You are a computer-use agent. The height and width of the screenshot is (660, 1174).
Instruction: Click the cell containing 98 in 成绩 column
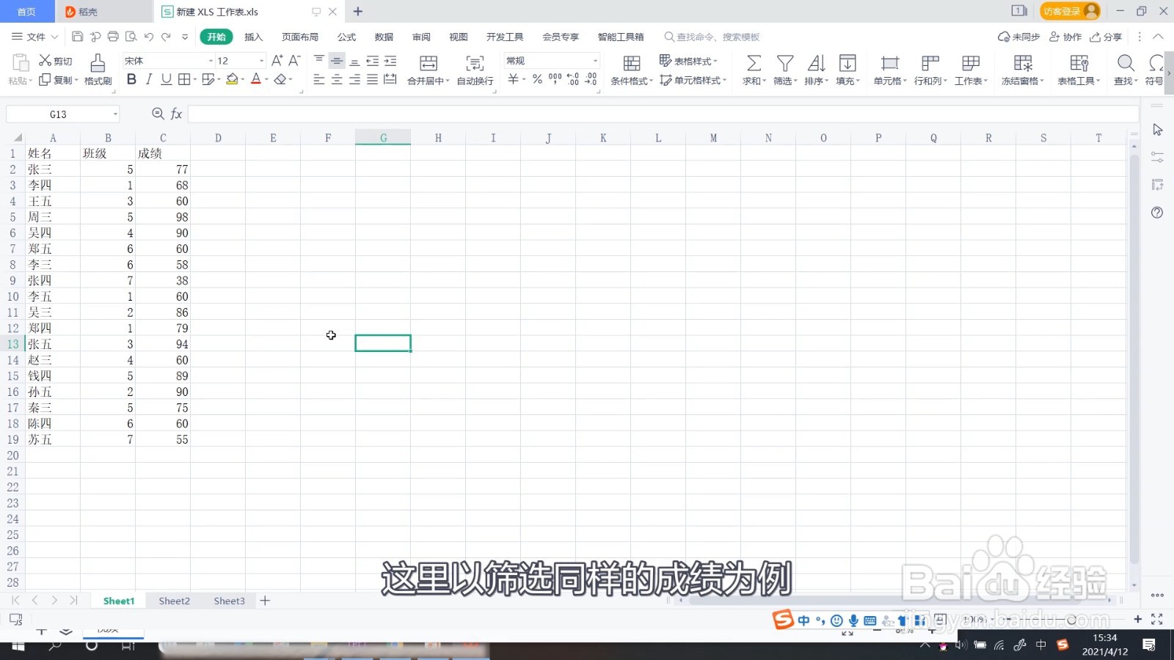(x=163, y=217)
